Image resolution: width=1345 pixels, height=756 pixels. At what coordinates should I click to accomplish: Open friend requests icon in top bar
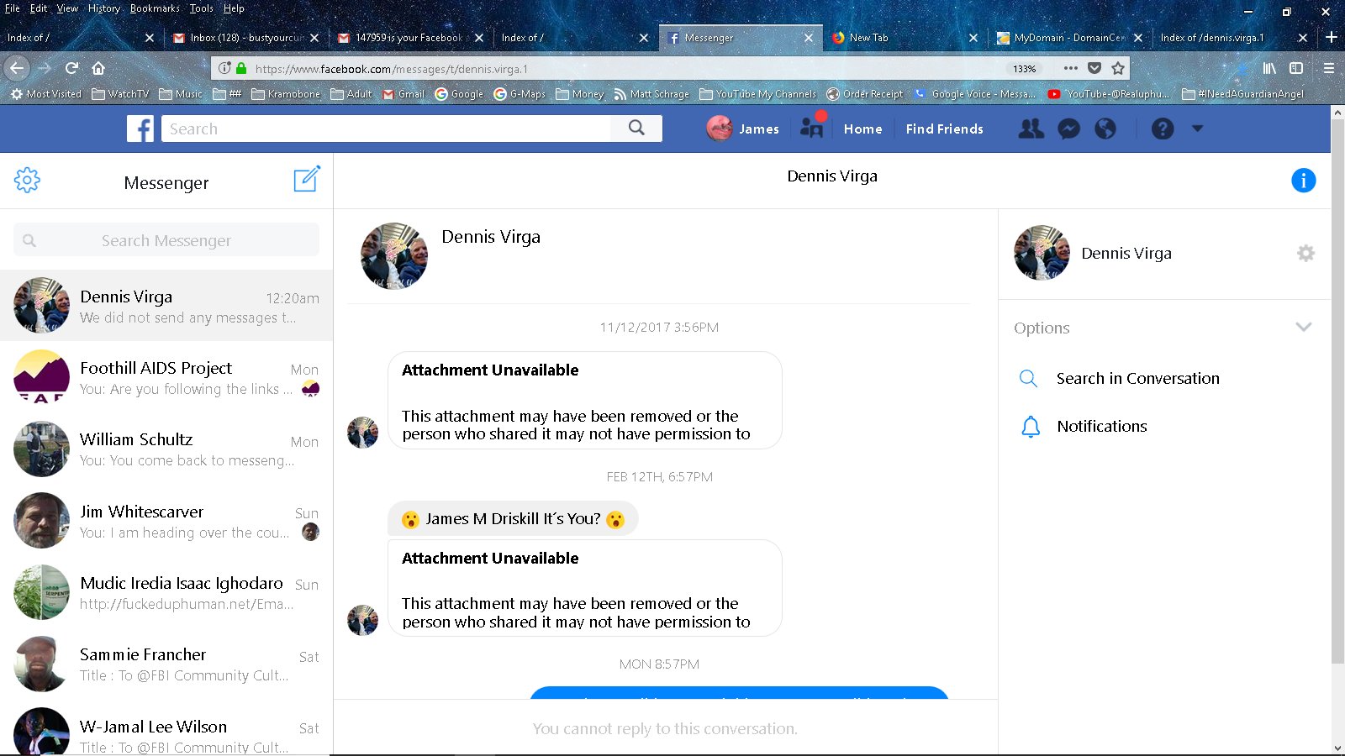(x=1031, y=129)
